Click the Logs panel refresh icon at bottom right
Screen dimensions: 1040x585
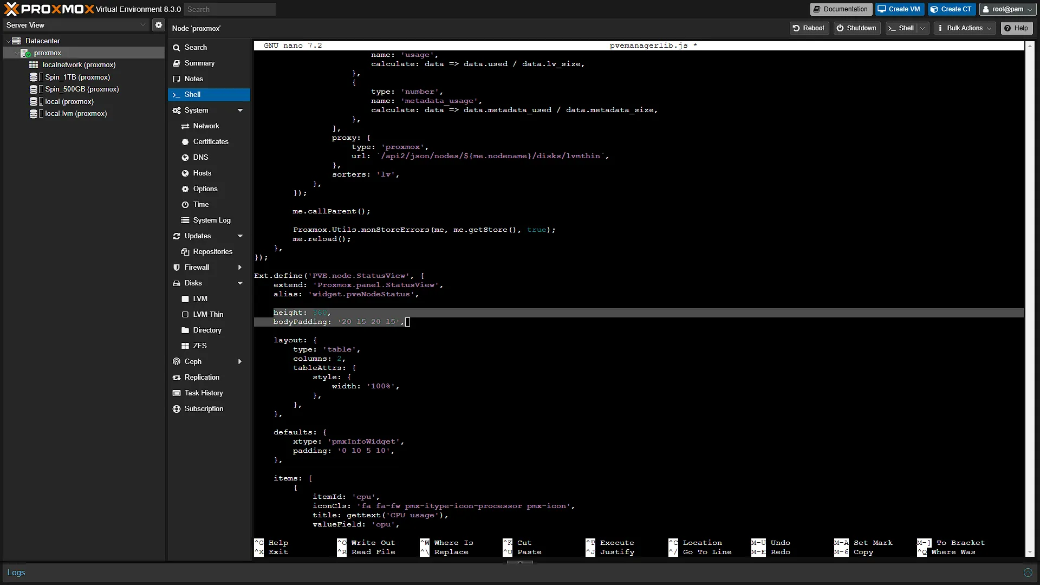point(1028,573)
